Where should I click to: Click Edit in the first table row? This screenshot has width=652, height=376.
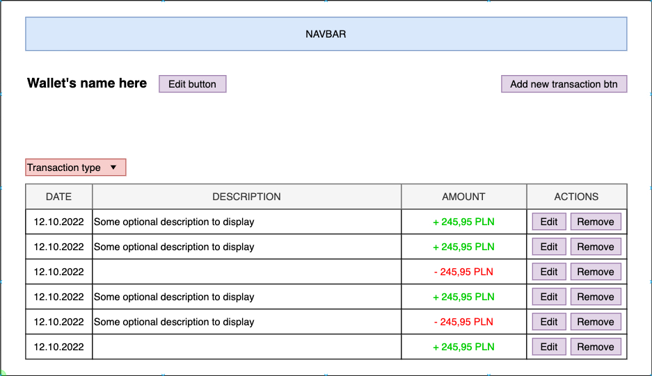coord(549,222)
